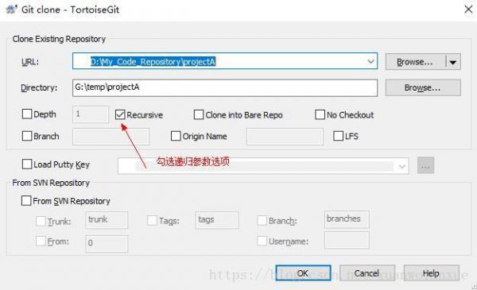This screenshot has width=477, height=290.
Task: Enable the Origin Name checkbox
Action: click(176, 136)
